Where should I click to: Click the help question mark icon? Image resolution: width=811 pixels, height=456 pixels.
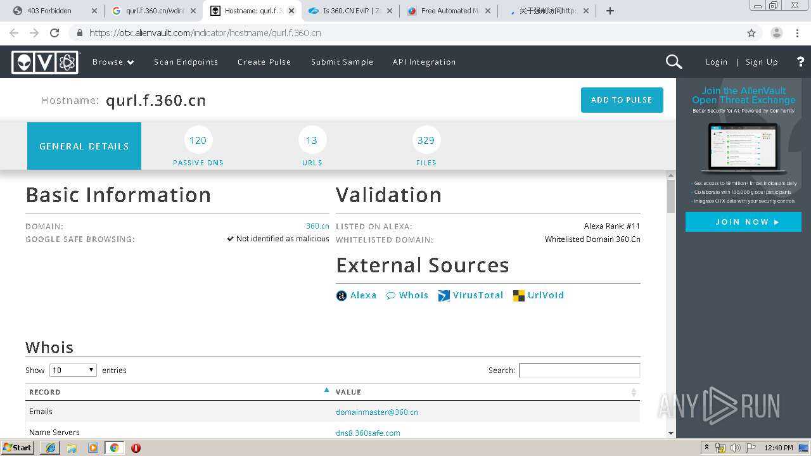tap(801, 61)
